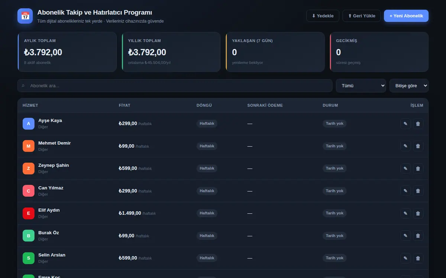446x278 pixels.
Task: Edit the Zeynep Şahin subscription
Action: (405, 169)
